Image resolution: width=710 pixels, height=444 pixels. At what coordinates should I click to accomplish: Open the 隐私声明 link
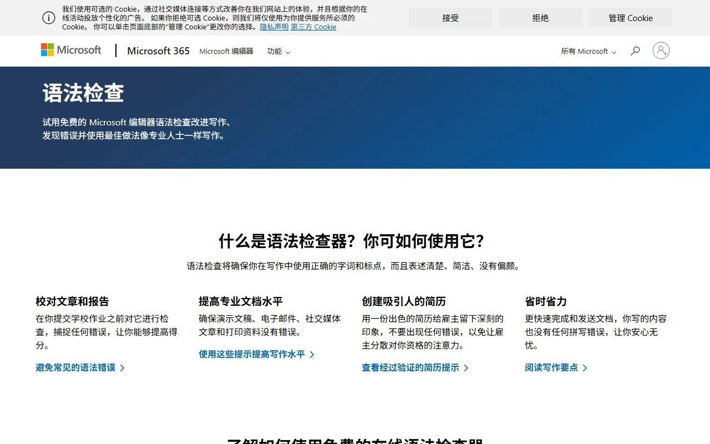point(273,27)
